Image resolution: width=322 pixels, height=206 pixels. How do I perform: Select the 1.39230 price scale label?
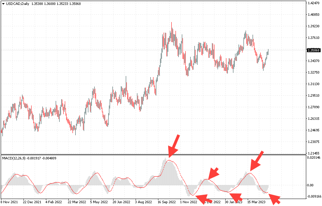[314, 26]
